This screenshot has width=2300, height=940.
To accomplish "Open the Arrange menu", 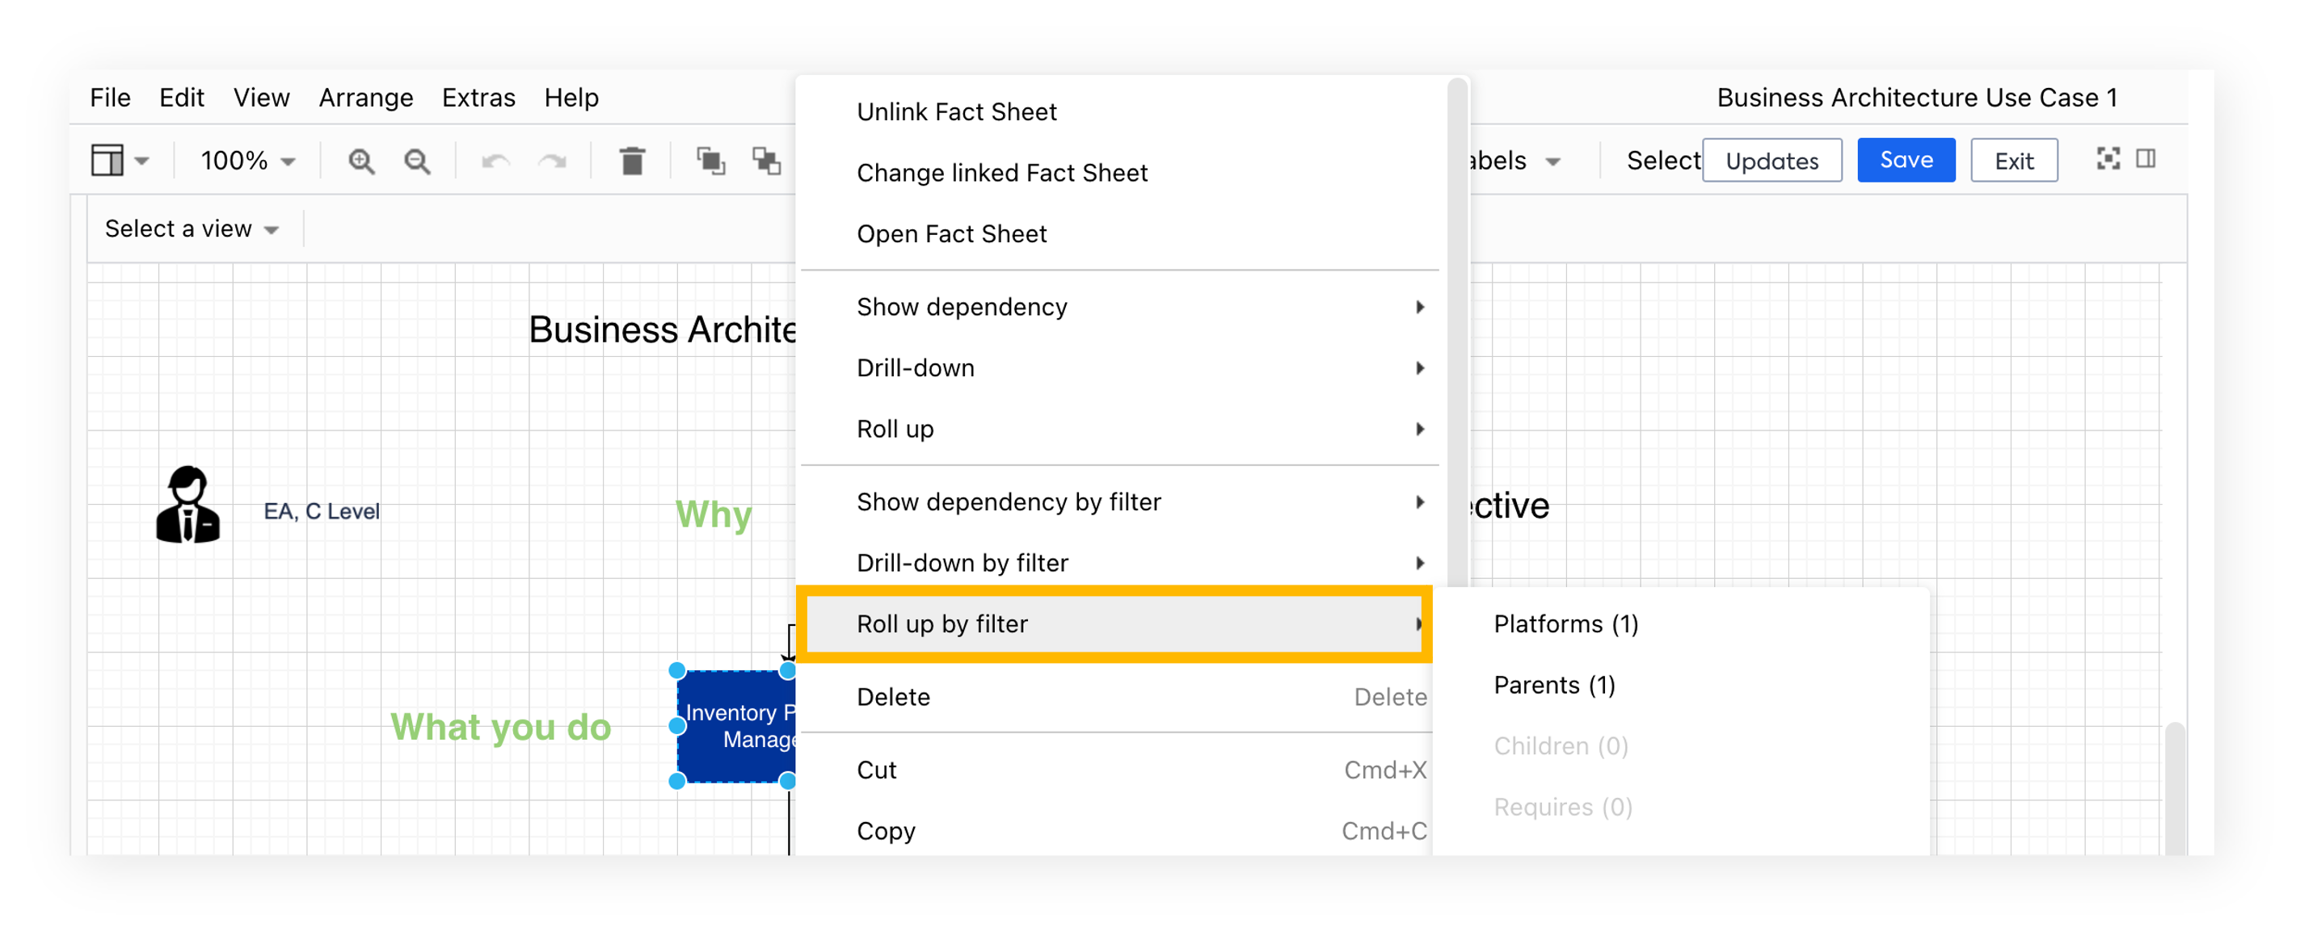I will point(365,97).
